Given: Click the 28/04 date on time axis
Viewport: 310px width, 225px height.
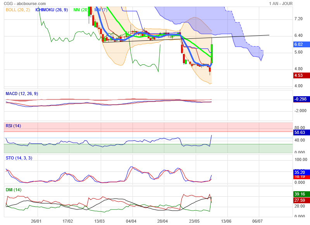Looking at the screenshot, I should pos(162,221).
